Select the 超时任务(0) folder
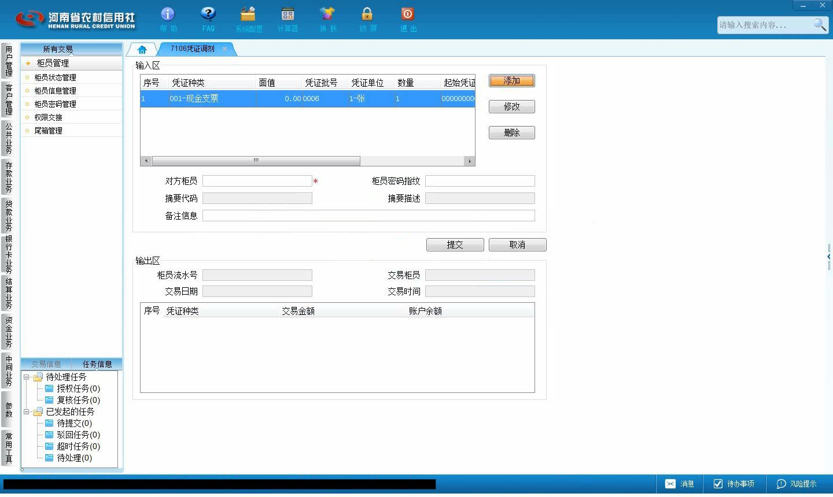 pos(72,446)
